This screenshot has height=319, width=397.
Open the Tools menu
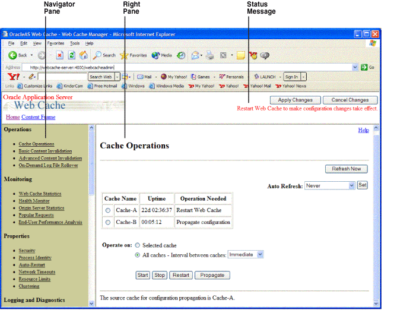pos(75,43)
